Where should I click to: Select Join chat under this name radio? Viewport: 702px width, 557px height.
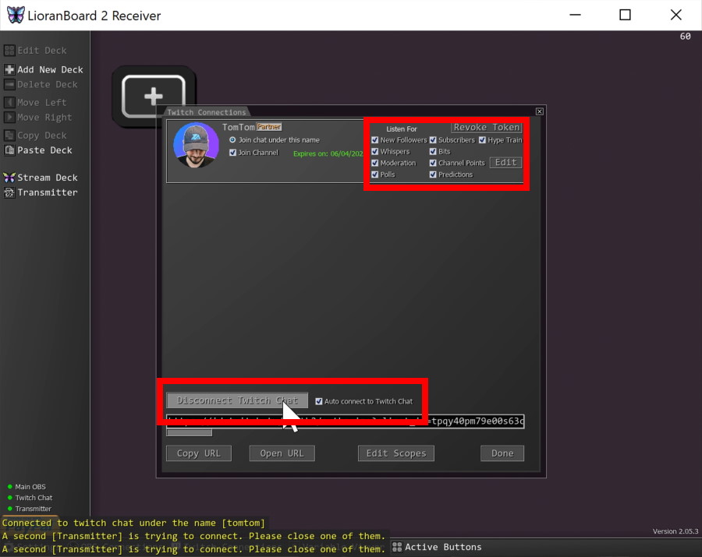coord(232,140)
